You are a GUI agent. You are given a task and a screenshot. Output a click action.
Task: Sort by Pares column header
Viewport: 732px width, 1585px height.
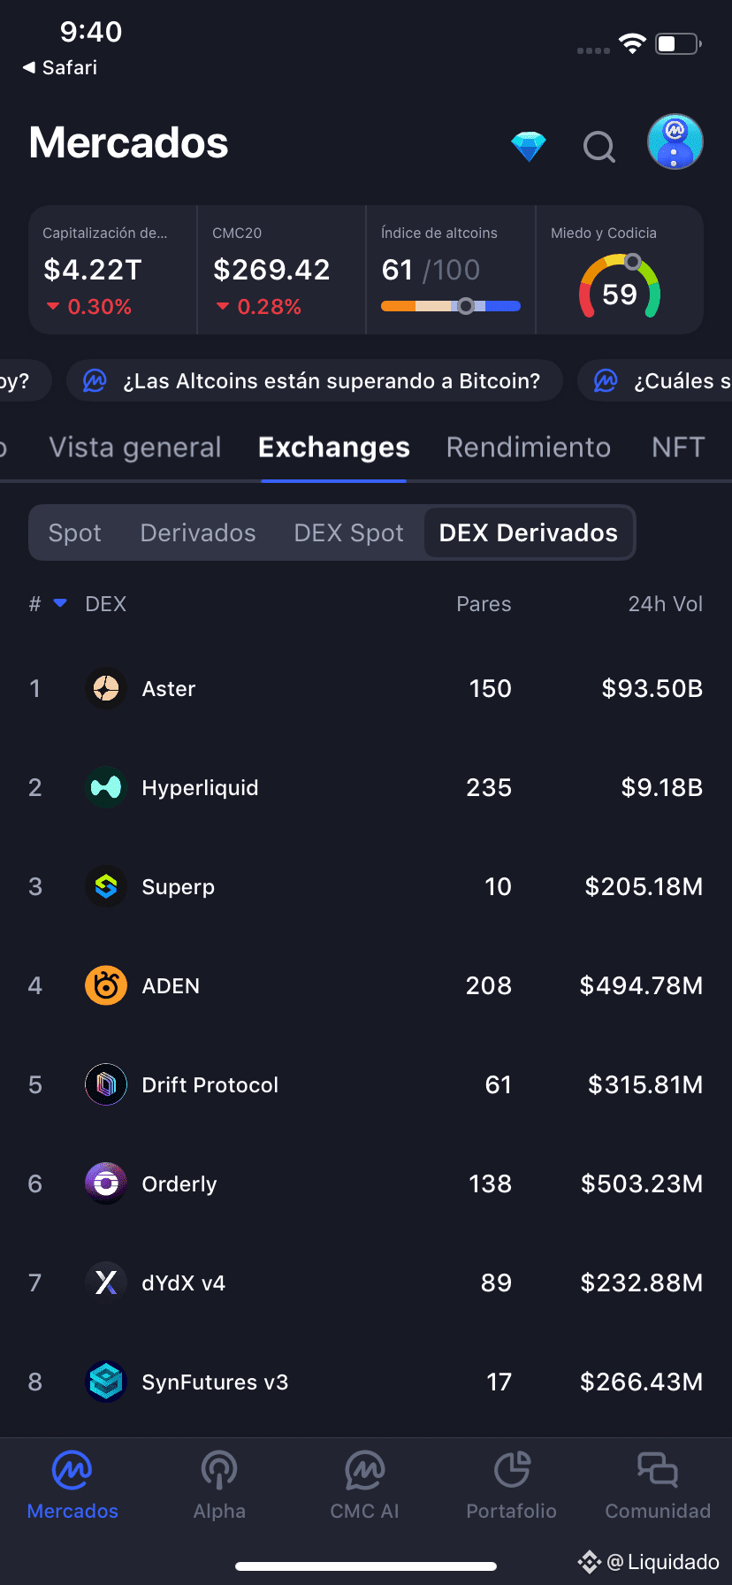click(x=484, y=604)
